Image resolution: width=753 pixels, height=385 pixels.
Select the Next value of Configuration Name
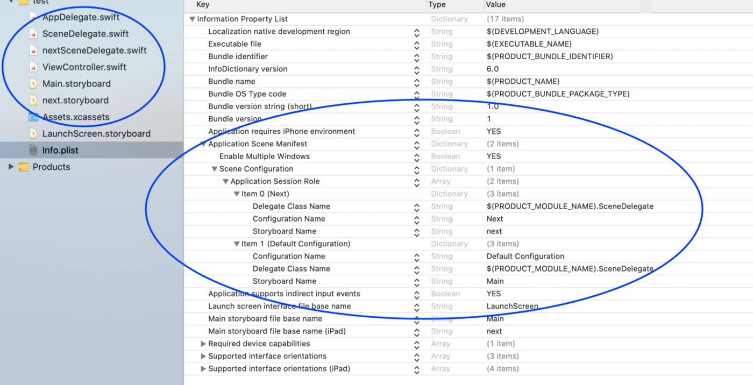pos(495,219)
